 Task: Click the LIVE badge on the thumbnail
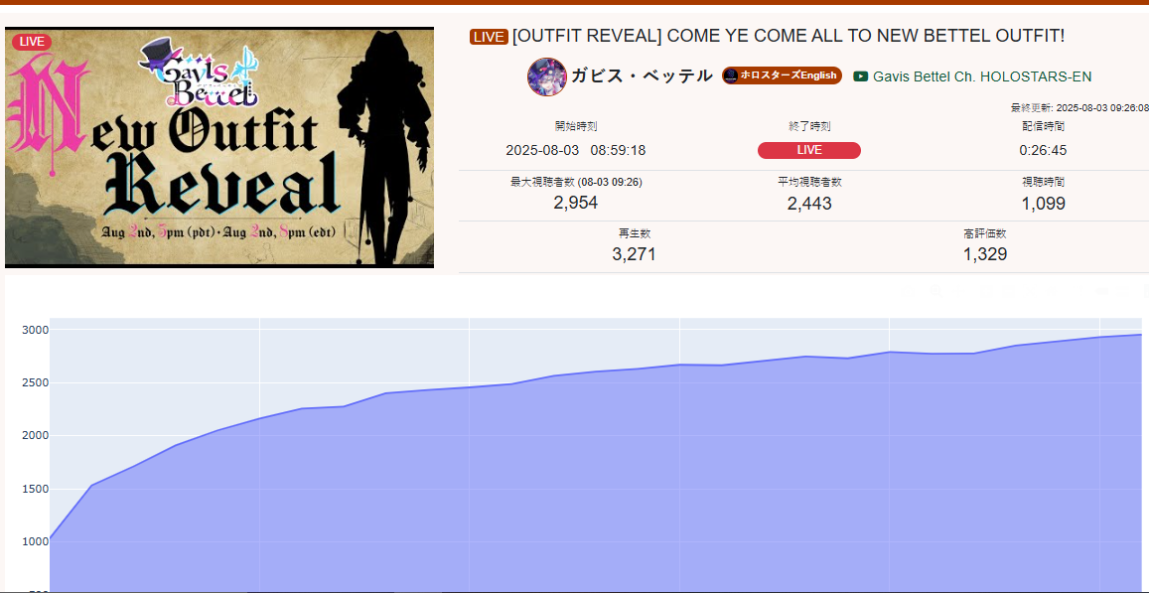(32, 42)
